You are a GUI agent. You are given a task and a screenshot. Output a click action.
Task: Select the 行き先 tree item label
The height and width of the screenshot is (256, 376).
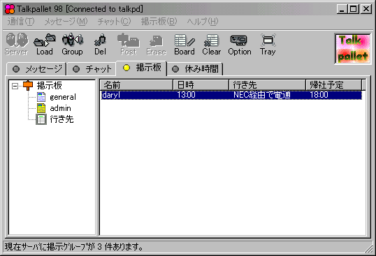click(x=62, y=119)
